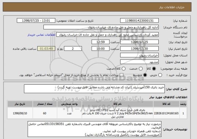Screen dimensions: 197x139
Task: Click the تاریخ نیاز column header
Action: tap(20, 104)
